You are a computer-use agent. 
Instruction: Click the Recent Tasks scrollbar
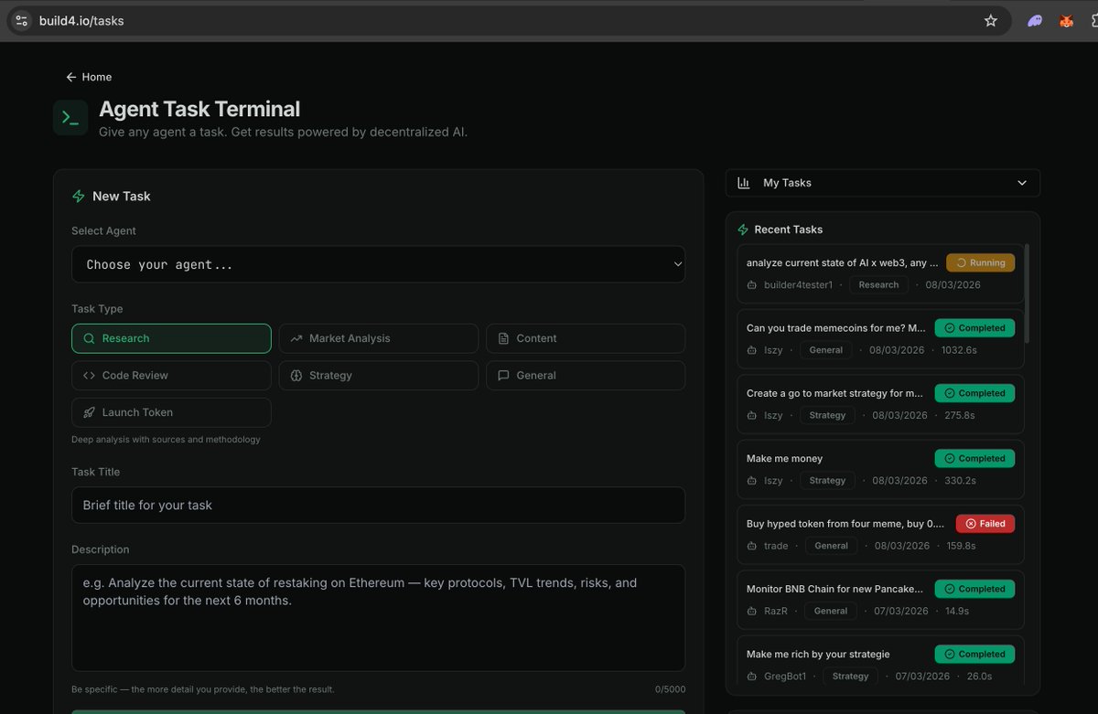click(1027, 293)
